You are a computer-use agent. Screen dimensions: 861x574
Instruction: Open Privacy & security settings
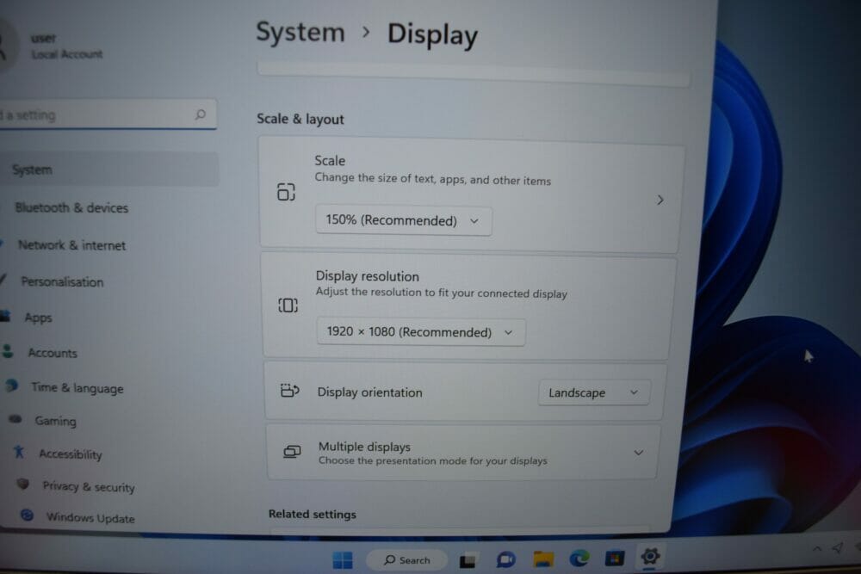coord(89,487)
